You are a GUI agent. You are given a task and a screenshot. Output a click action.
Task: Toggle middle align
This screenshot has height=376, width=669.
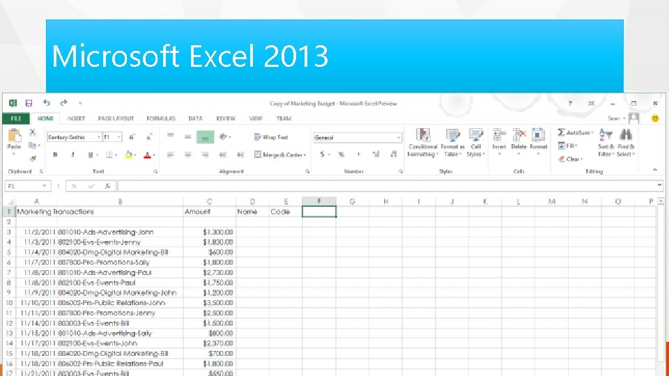(x=187, y=137)
